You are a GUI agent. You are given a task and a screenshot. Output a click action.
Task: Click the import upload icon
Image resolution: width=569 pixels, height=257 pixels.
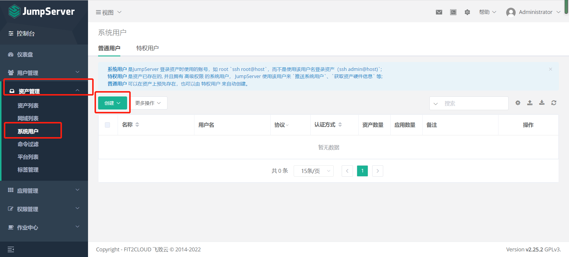[x=530, y=103]
